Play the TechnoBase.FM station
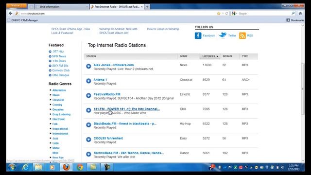The height and width of the screenshot is (175, 311). click(x=88, y=154)
